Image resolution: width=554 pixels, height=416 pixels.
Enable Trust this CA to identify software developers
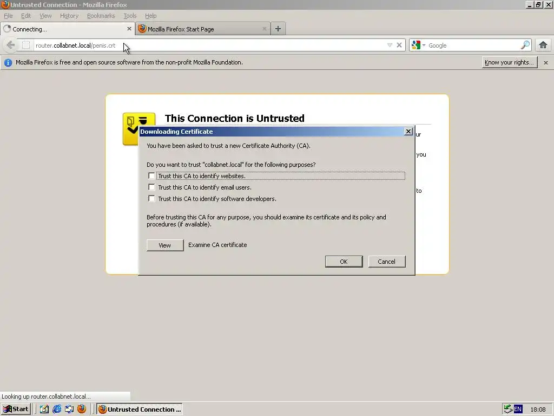pos(151,198)
